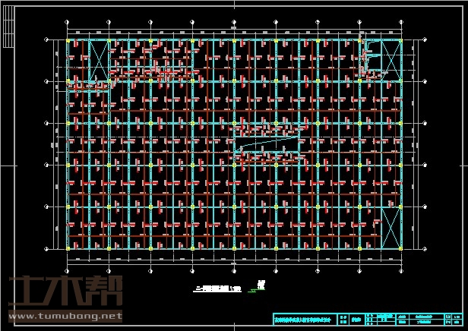
Task: Select the X-braced opening at bottom-right corner
Action: 391,227
